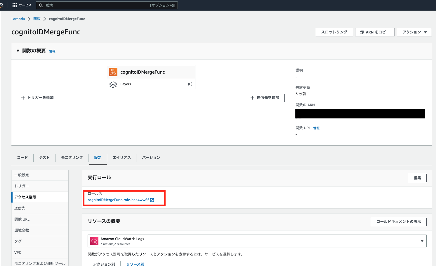Click 編集 button for 実行ロール
The width and height of the screenshot is (436, 266).
[417, 178]
